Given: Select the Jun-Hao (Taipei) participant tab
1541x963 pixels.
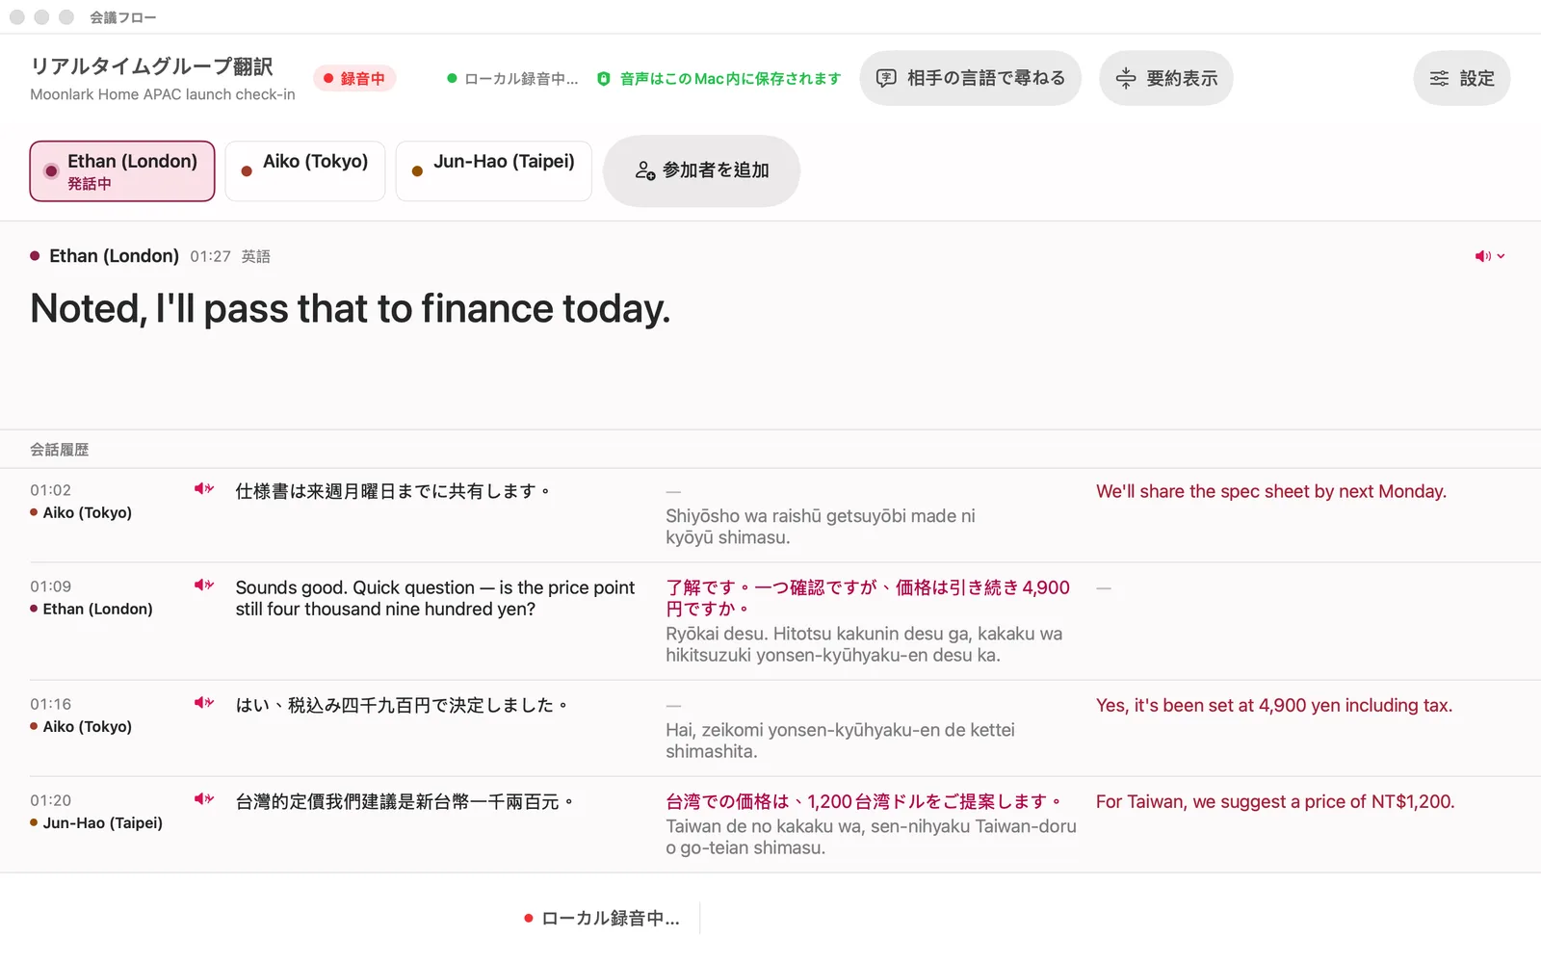Looking at the screenshot, I should pos(494,171).
